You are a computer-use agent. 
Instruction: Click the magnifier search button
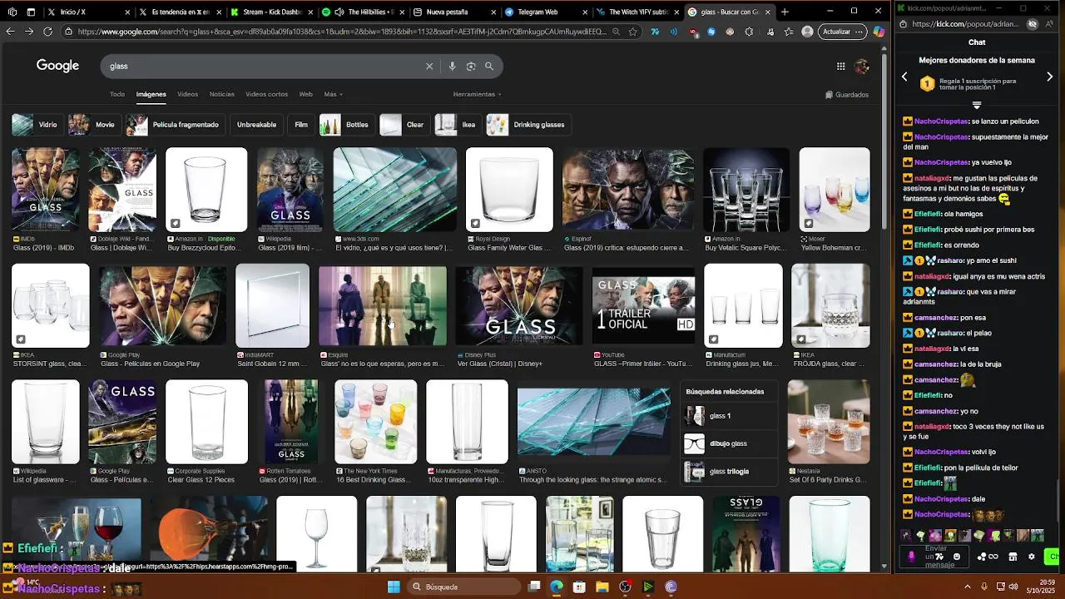[489, 67]
